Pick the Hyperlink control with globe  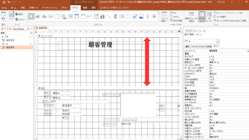tap(64, 16)
